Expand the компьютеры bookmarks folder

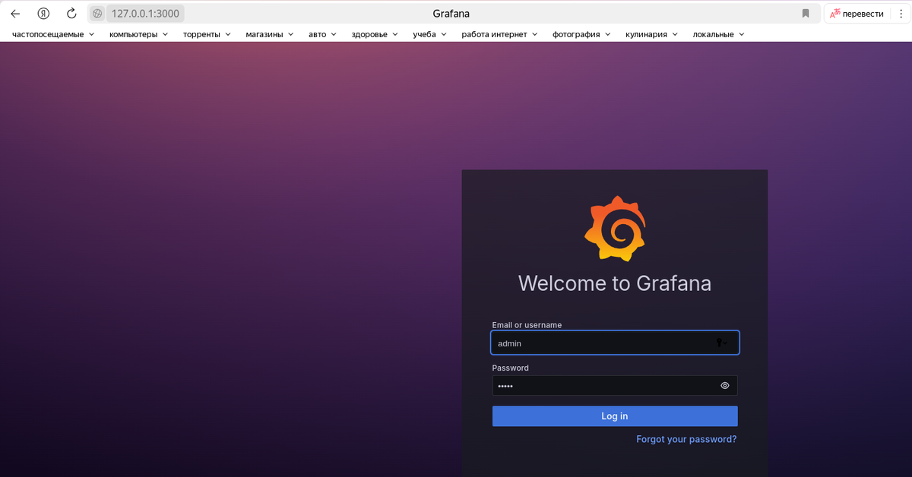tap(139, 34)
